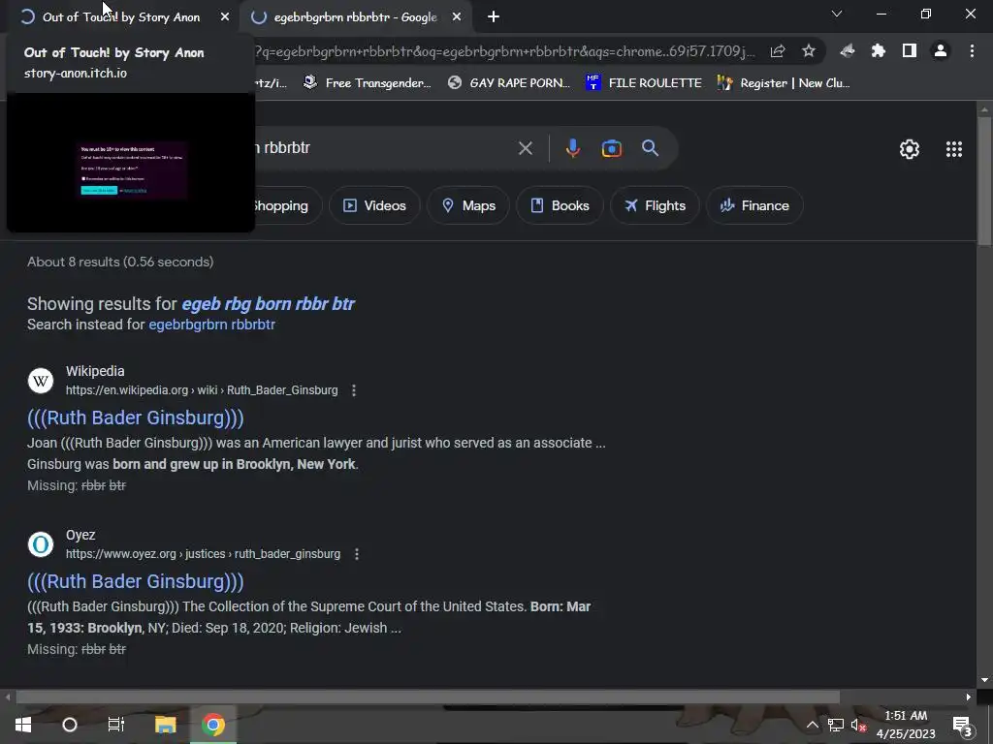Switch to the egebrbgrbrn Google search tab
Screen dimensions: 993x744
coord(355,17)
